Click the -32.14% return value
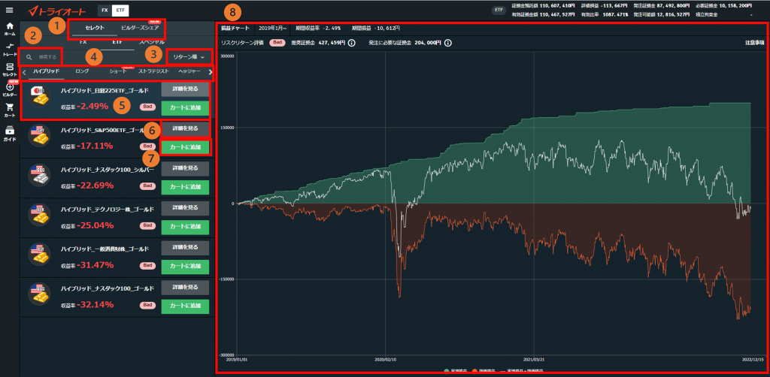770x377 pixels. click(x=95, y=305)
